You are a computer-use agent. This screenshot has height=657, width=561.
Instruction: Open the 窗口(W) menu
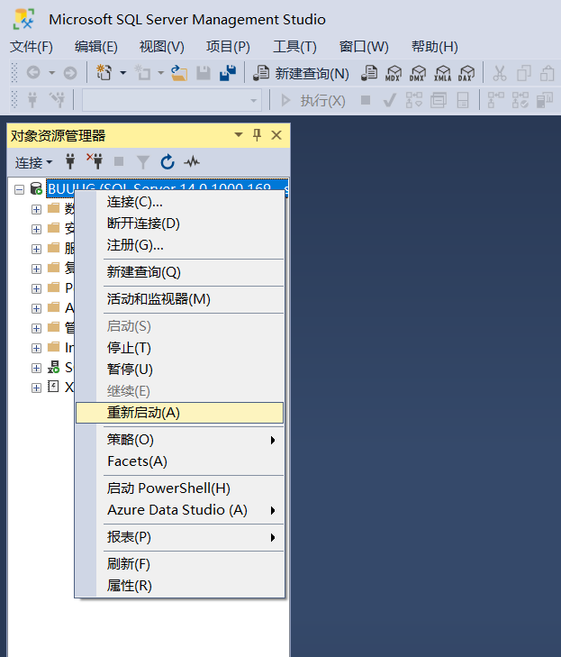pos(364,47)
